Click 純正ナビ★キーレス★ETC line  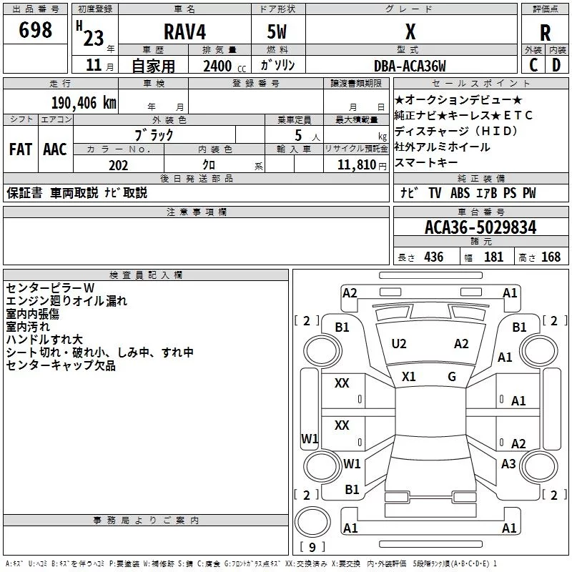point(463,115)
